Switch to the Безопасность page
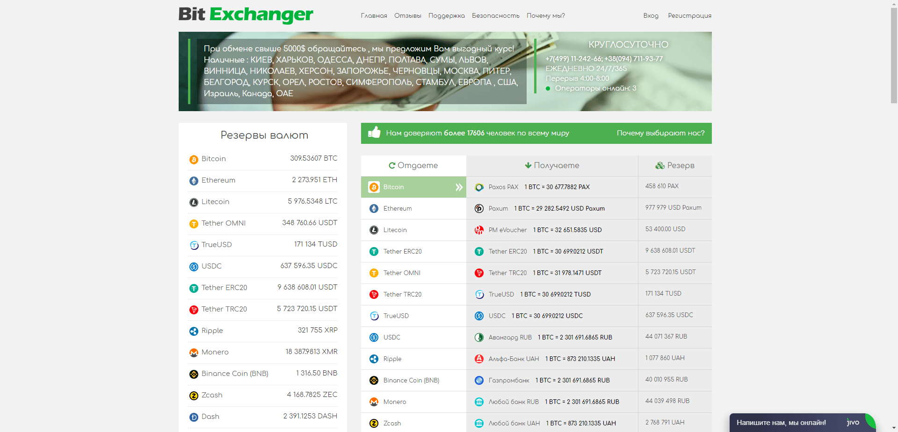This screenshot has height=432, width=898. tap(496, 15)
